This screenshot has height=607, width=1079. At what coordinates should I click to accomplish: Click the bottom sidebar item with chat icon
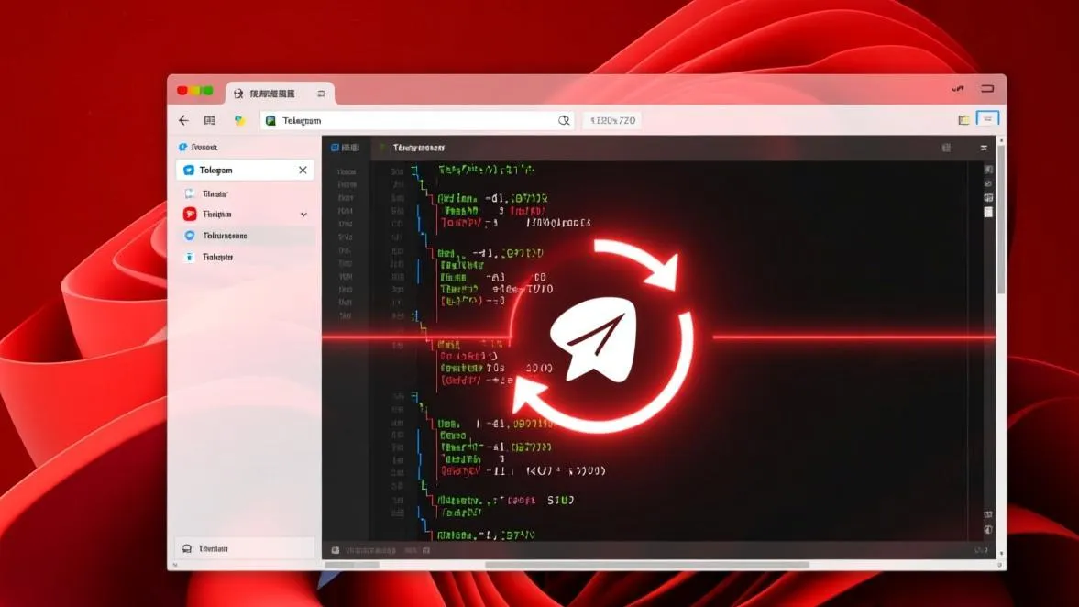pyautogui.click(x=245, y=548)
